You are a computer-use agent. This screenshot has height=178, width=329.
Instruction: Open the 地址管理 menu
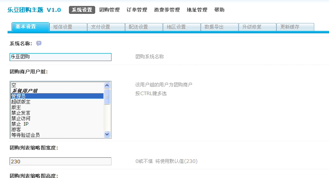tap(197, 10)
